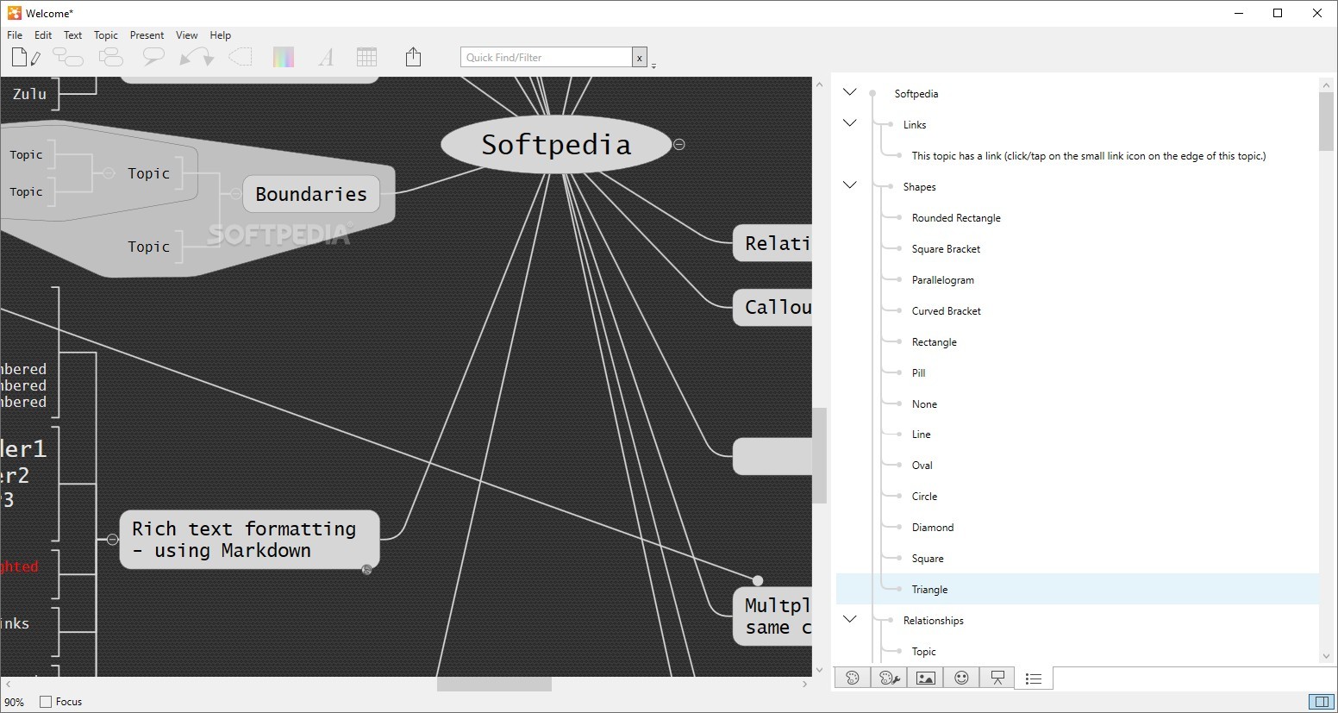This screenshot has height=713, width=1338.
Task: Switch to the palette with wrench tab
Action: (x=889, y=679)
